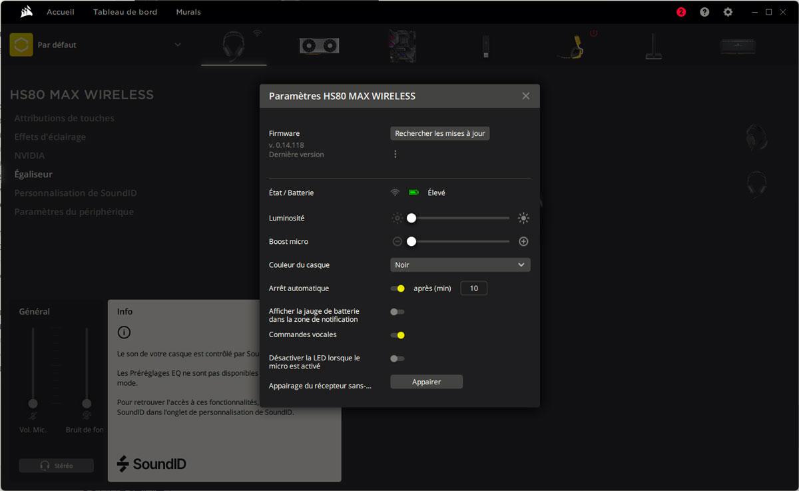
Task: Open Couleur du casque dropdown
Action: point(460,265)
